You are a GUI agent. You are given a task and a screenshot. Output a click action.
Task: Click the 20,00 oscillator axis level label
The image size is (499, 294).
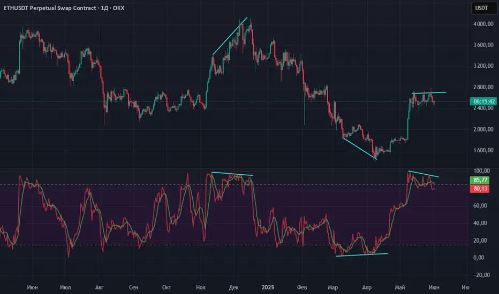click(x=480, y=241)
